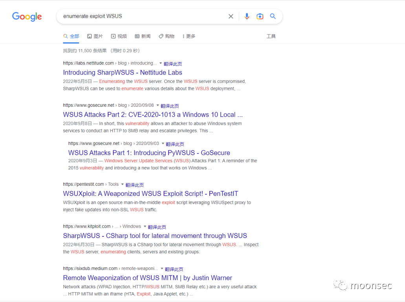This screenshot has height=302, width=405.
Task: Select the 全部 (All) tab
Action: [x=71, y=36]
